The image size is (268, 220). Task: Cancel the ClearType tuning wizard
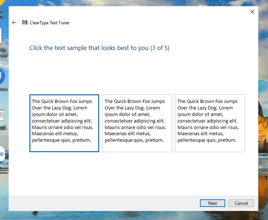click(x=241, y=203)
